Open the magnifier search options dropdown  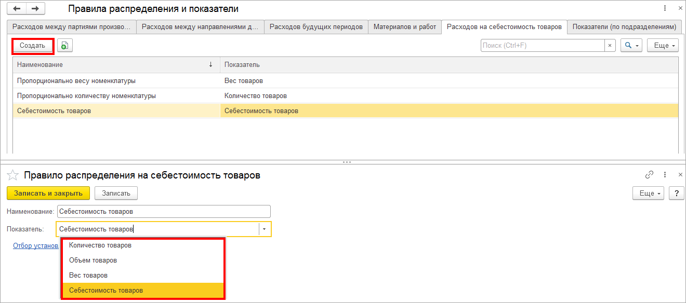click(631, 46)
